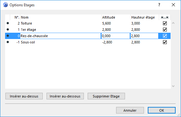
Task: Cancel the dialog with Annuler
Action: pyautogui.click(x=130, y=110)
